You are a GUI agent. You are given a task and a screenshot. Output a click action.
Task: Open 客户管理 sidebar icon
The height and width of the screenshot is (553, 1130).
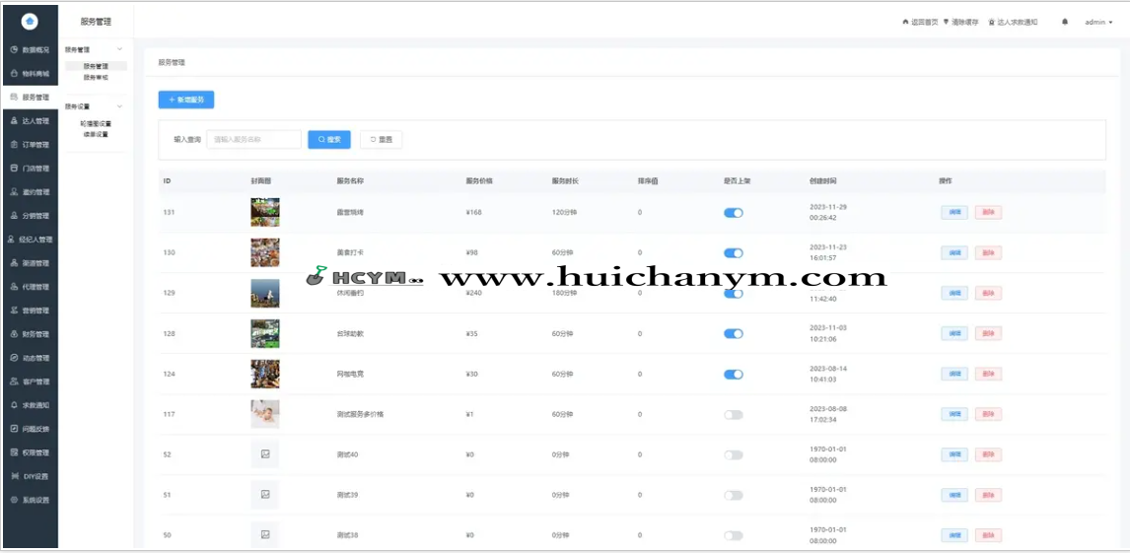click(x=14, y=381)
